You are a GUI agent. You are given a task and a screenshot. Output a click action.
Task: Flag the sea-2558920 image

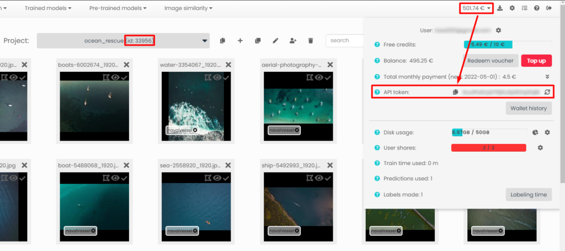208,178
